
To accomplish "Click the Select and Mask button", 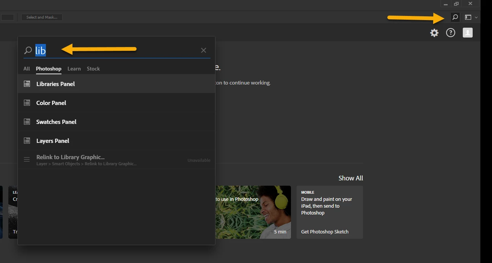I will (42, 17).
